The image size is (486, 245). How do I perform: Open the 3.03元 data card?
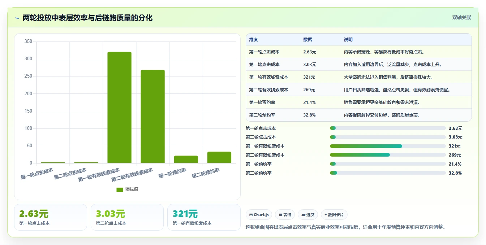127,217
